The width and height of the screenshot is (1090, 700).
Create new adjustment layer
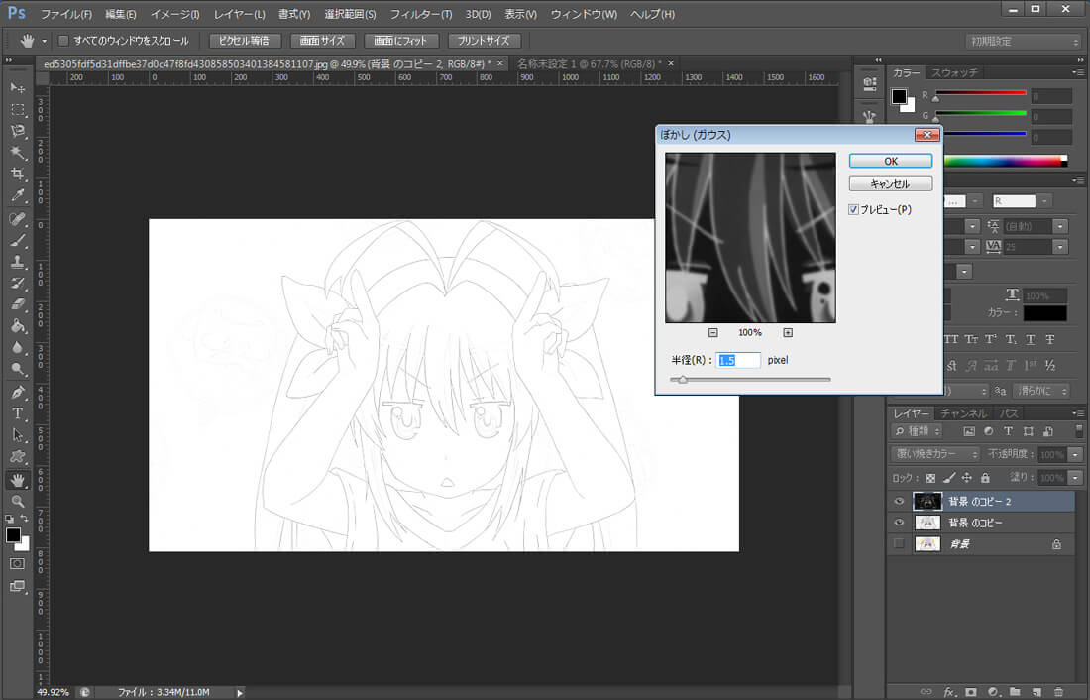point(993,692)
